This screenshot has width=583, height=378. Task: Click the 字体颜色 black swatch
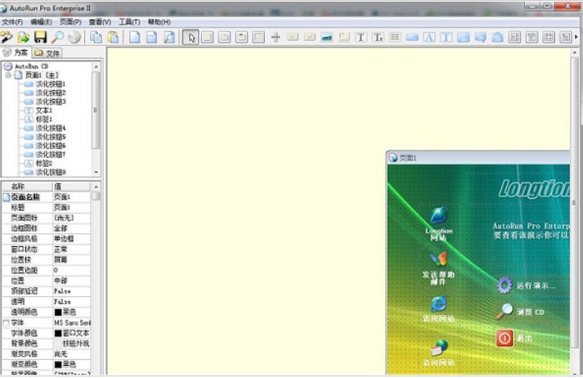click(x=58, y=333)
